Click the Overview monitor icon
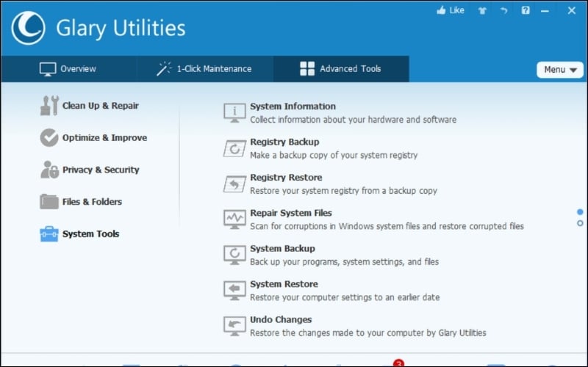Screen dimensions: 588x367 pyautogui.click(x=48, y=69)
